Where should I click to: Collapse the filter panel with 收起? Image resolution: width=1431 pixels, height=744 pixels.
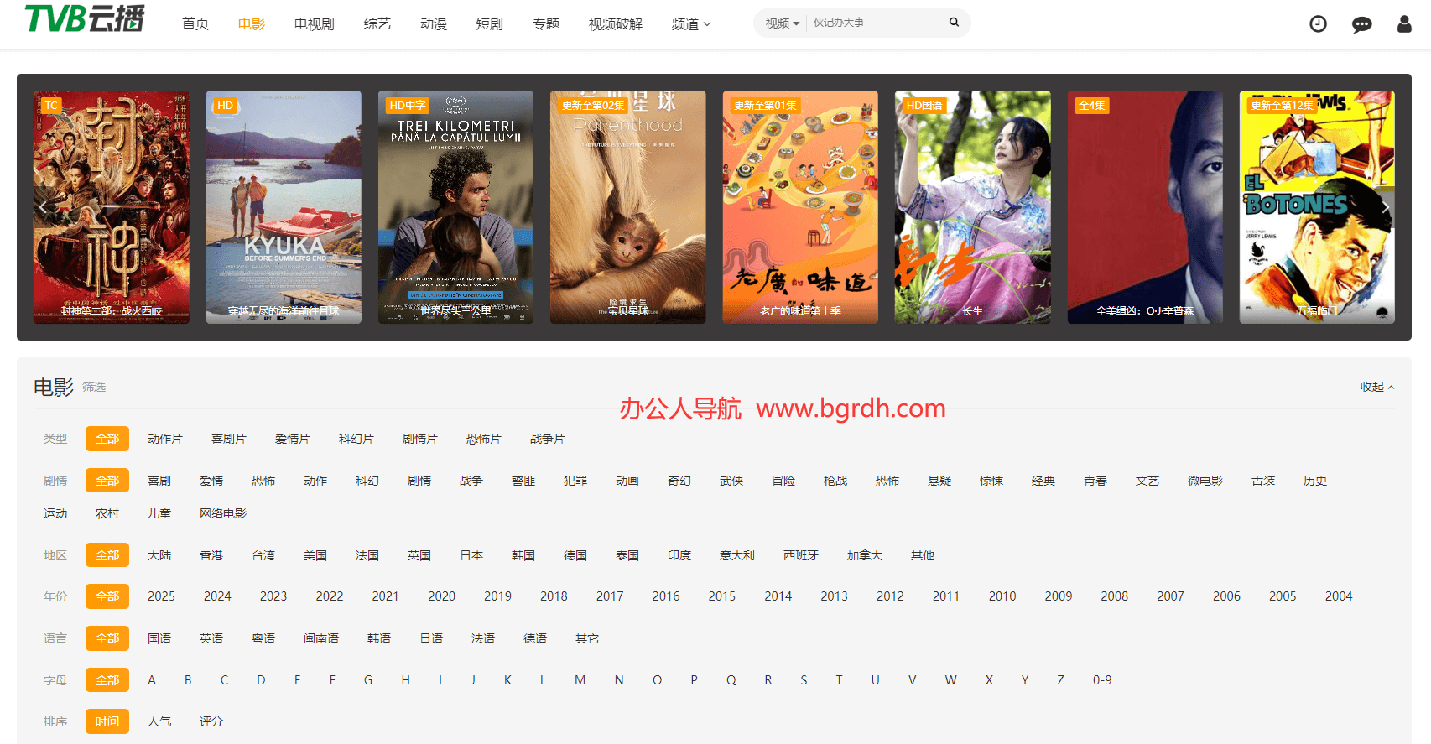pos(1377,387)
